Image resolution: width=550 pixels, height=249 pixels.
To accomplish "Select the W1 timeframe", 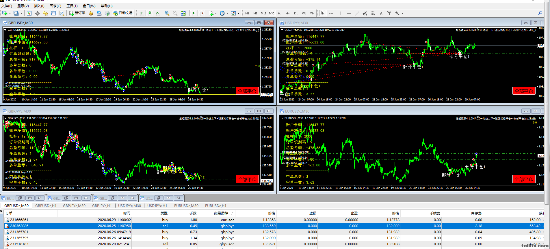I will click(304, 13).
